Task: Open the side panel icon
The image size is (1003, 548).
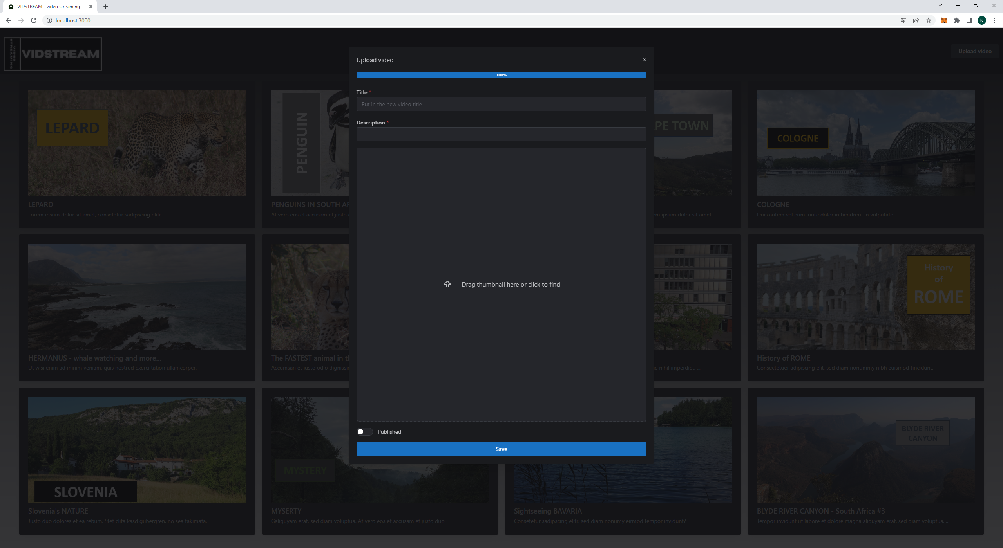Action: click(969, 20)
